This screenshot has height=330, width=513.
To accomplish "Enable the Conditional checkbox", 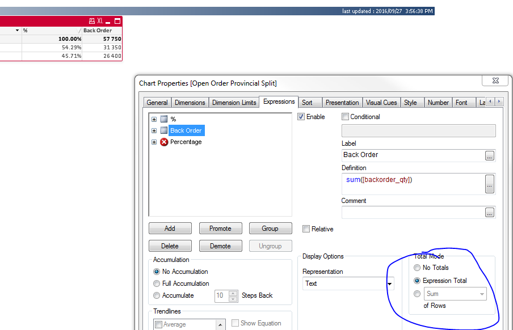I will click(346, 117).
